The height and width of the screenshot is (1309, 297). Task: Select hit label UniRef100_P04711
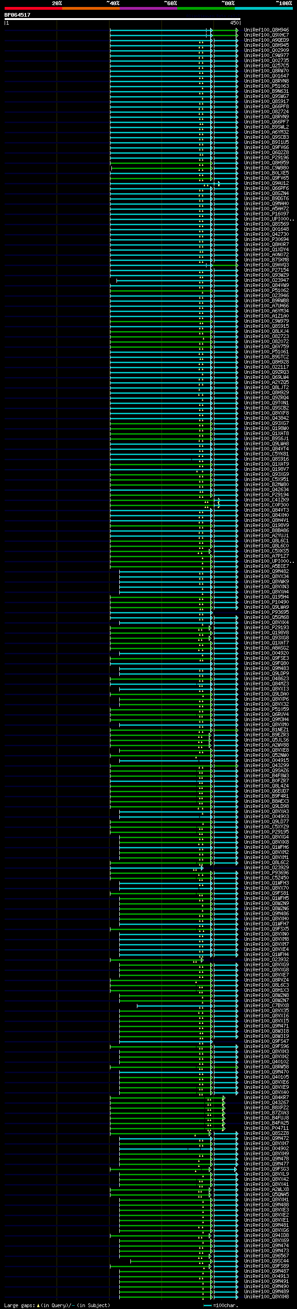pyautogui.click(x=266, y=1128)
